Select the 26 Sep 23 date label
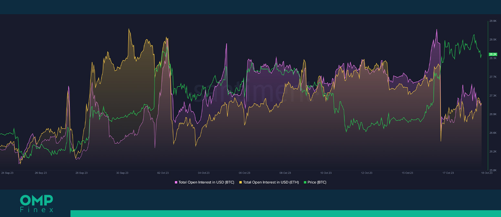This screenshot has width=501, height=217. click(41, 173)
